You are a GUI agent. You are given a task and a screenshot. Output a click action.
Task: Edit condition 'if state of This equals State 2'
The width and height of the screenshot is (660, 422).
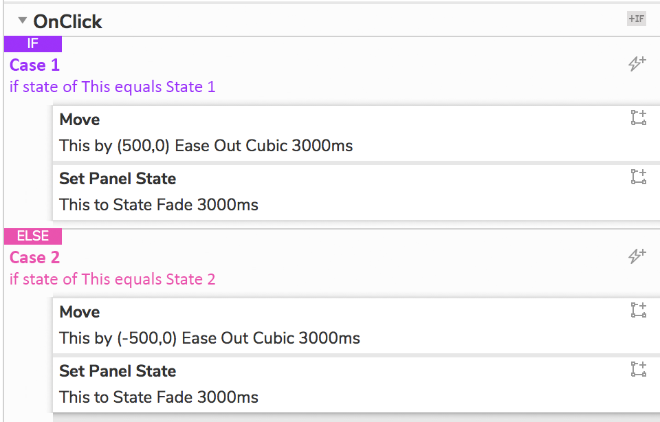(112, 280)
